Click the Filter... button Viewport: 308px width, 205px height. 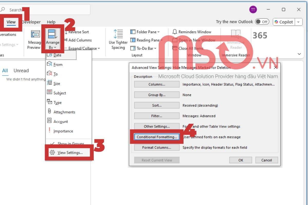[157, 116]
